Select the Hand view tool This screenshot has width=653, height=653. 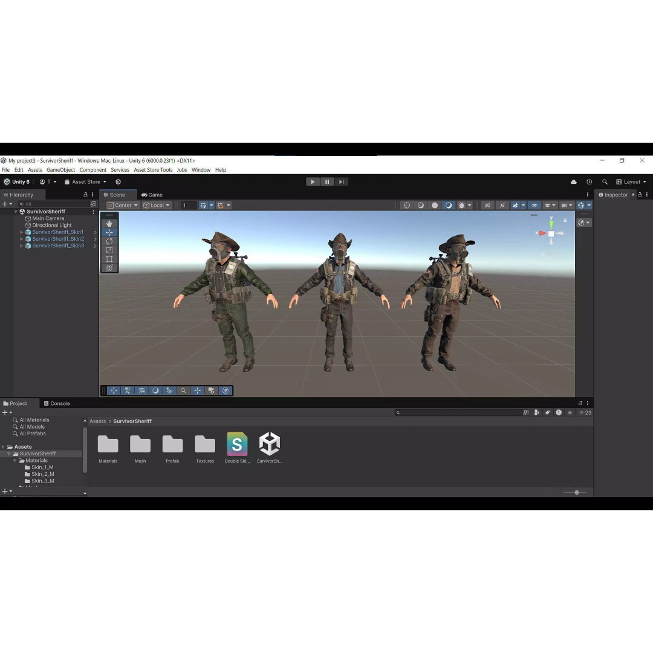(109, 224)
